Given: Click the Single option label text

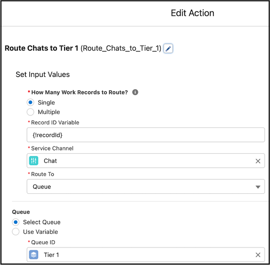Looking at the screenshot, I should (x=46, y=103).
